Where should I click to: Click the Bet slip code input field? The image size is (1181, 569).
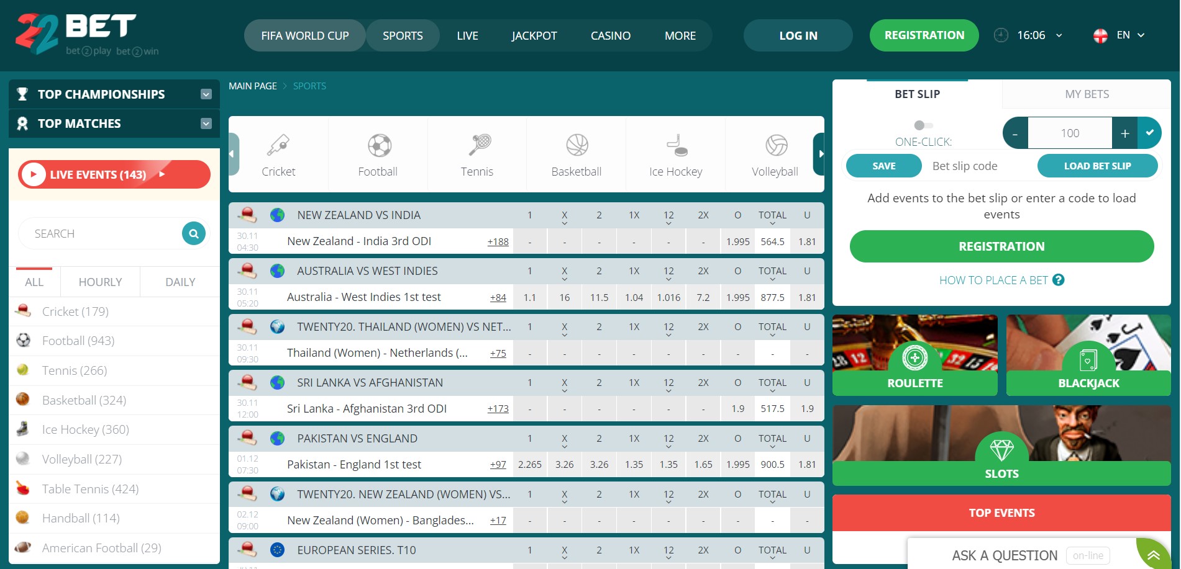pos(979,166)
